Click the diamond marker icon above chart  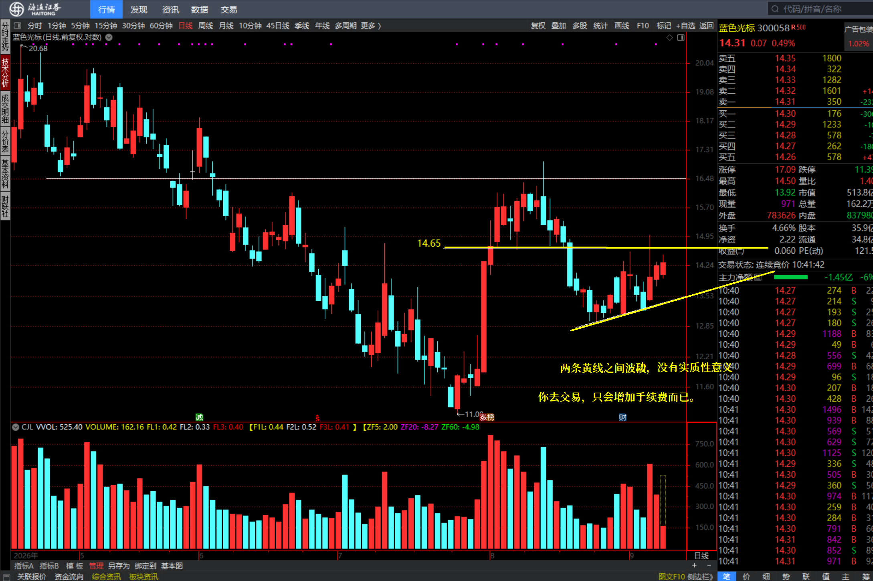coord(669,37)
